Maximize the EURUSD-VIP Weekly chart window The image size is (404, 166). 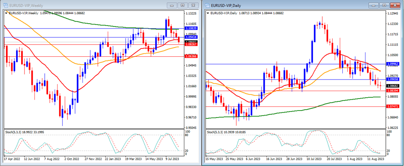click(x=183, y=5)
